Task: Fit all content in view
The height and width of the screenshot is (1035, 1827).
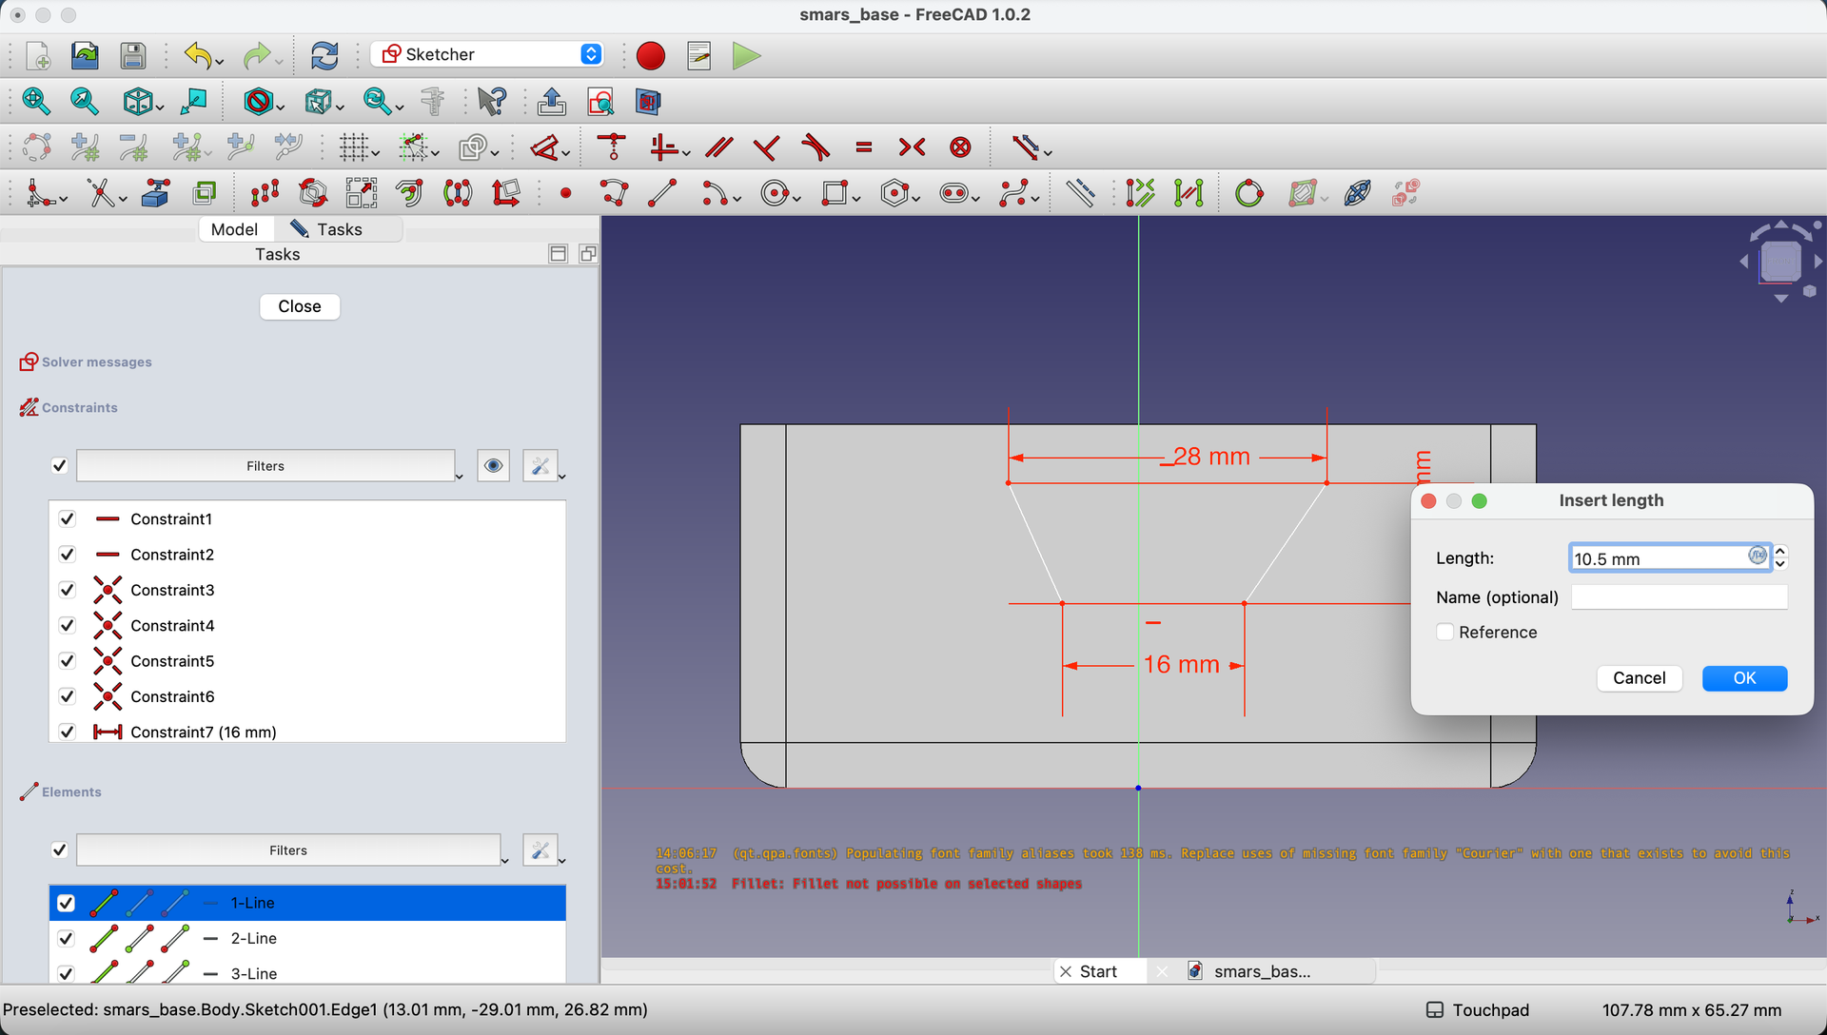Action: (36, 101)
